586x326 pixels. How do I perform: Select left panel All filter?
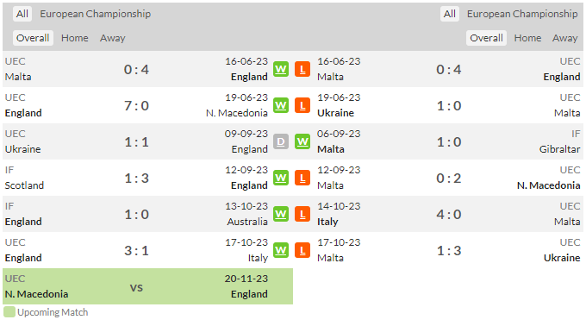(22, 14)
